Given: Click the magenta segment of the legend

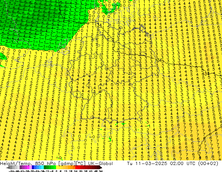Looking at the screenshot, I should [28, 167].
